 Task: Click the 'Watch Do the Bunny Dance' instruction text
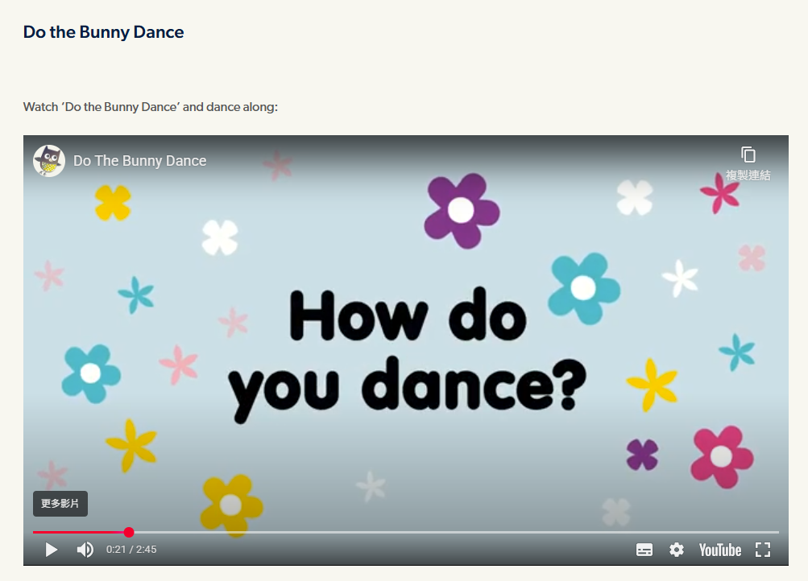click(150, 107)
